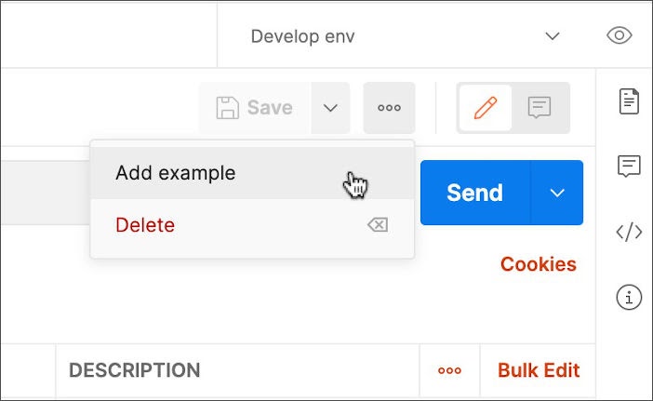Open the code snippet icon
The width and height of the screenshot is (653, 401).
(x=630, y=233)
